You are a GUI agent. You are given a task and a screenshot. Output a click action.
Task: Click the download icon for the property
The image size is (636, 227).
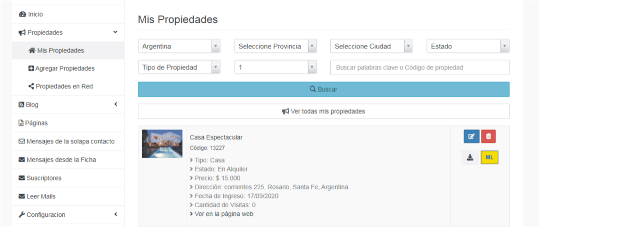(x=470, y=158)
